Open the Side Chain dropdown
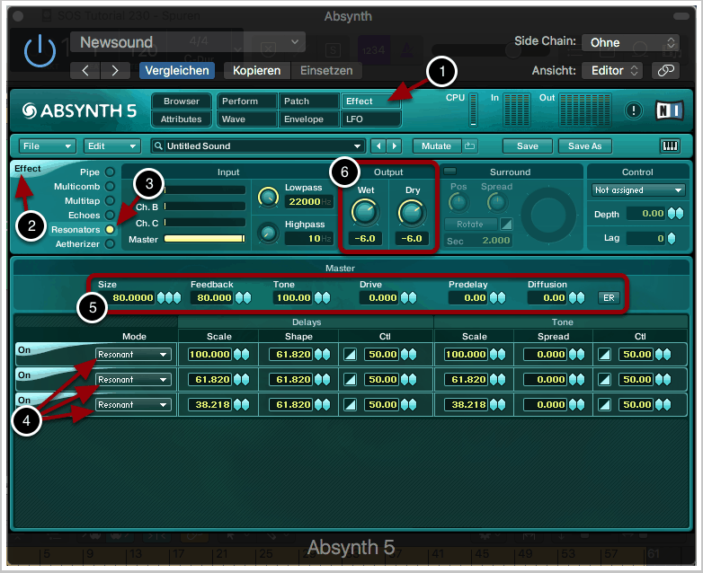 (x=630, y=42)
